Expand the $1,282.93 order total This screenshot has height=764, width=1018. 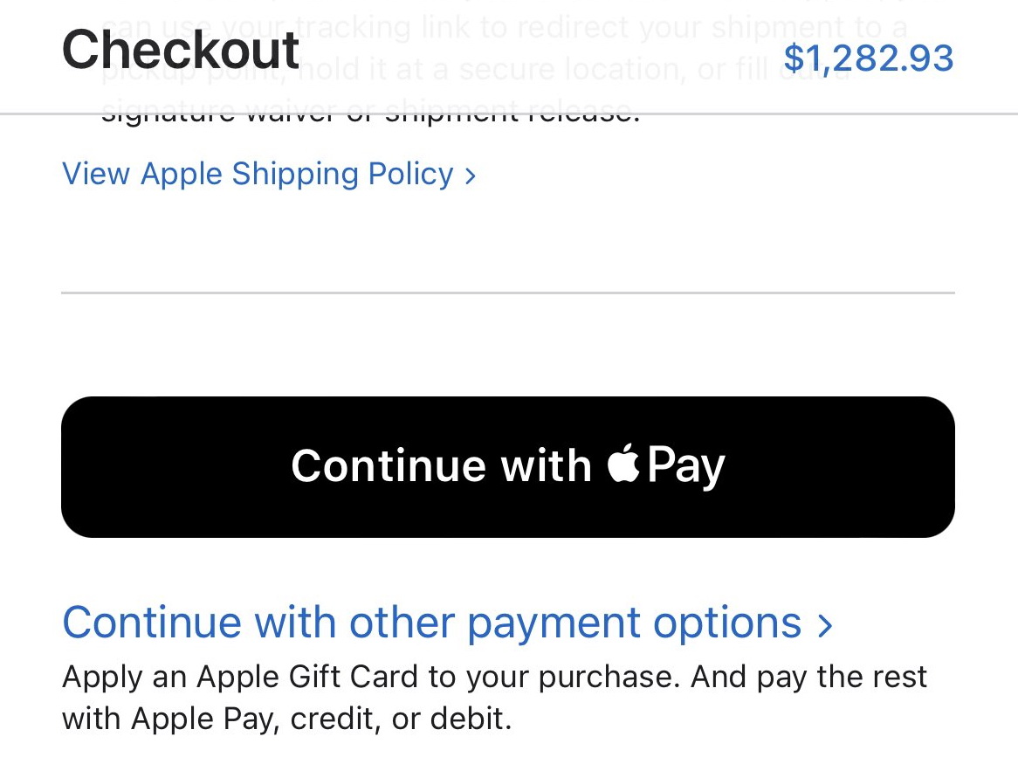[x=868, y=58]
